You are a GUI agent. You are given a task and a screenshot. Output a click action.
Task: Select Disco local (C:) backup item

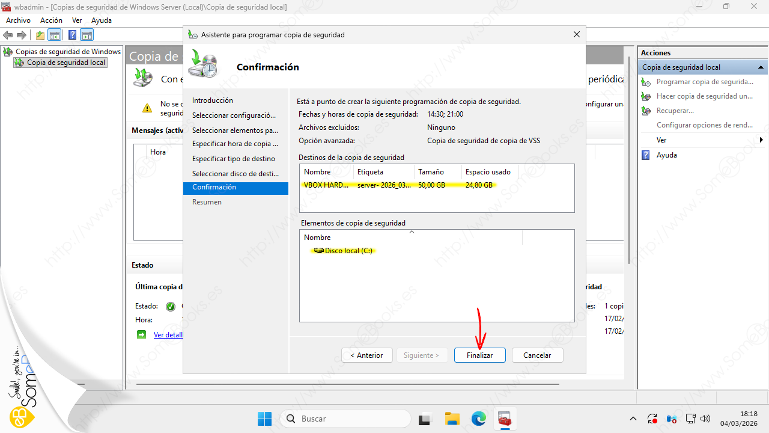[x=348, y=251]
